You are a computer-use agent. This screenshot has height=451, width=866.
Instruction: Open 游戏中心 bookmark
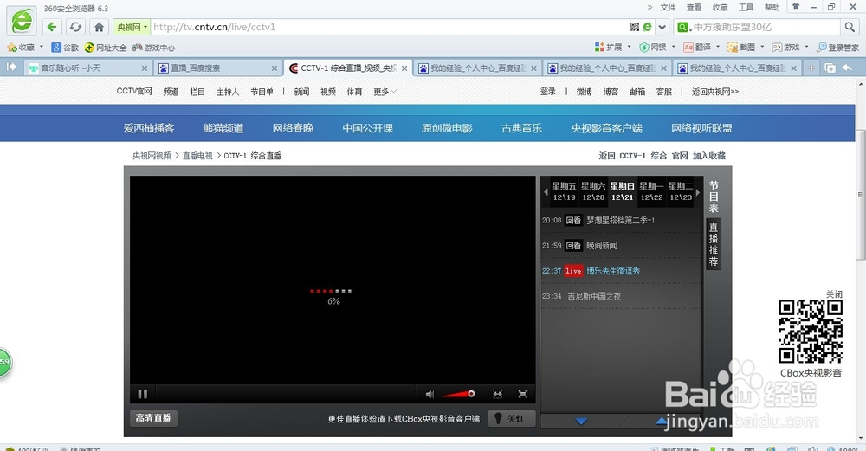pos(153,48)
